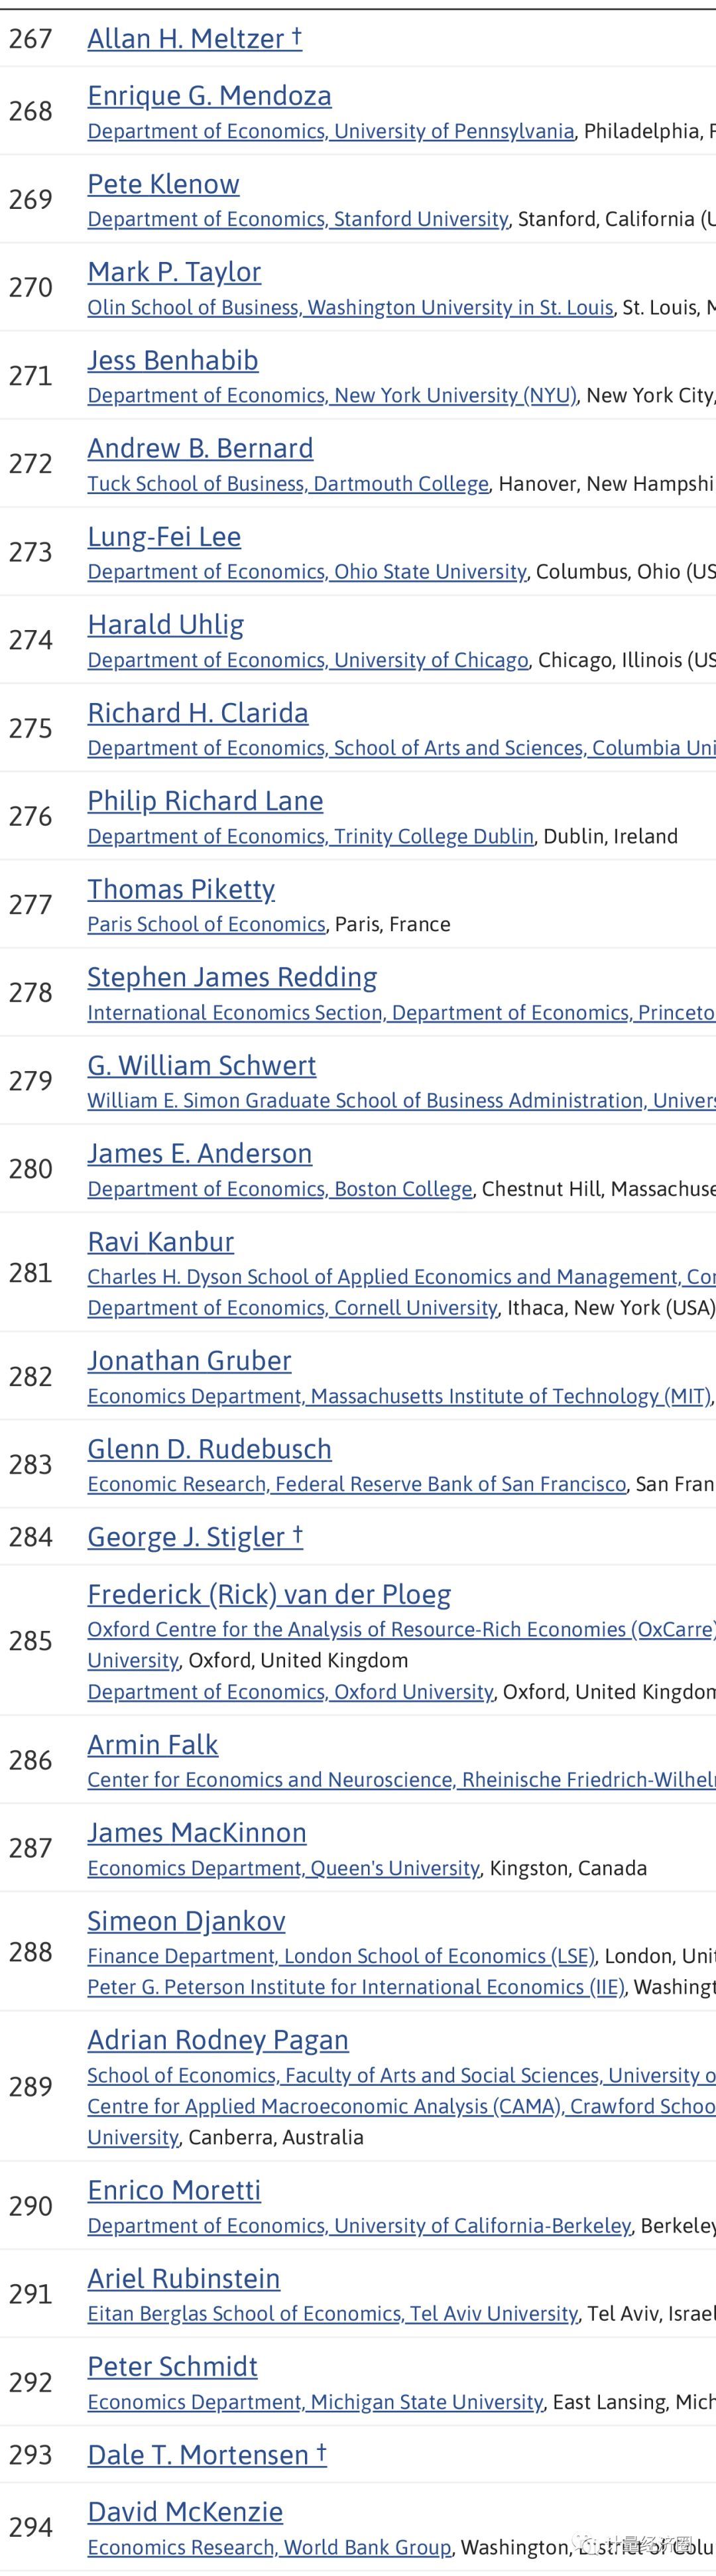Visit Department of Economics, New York University link

click(332, 395)
